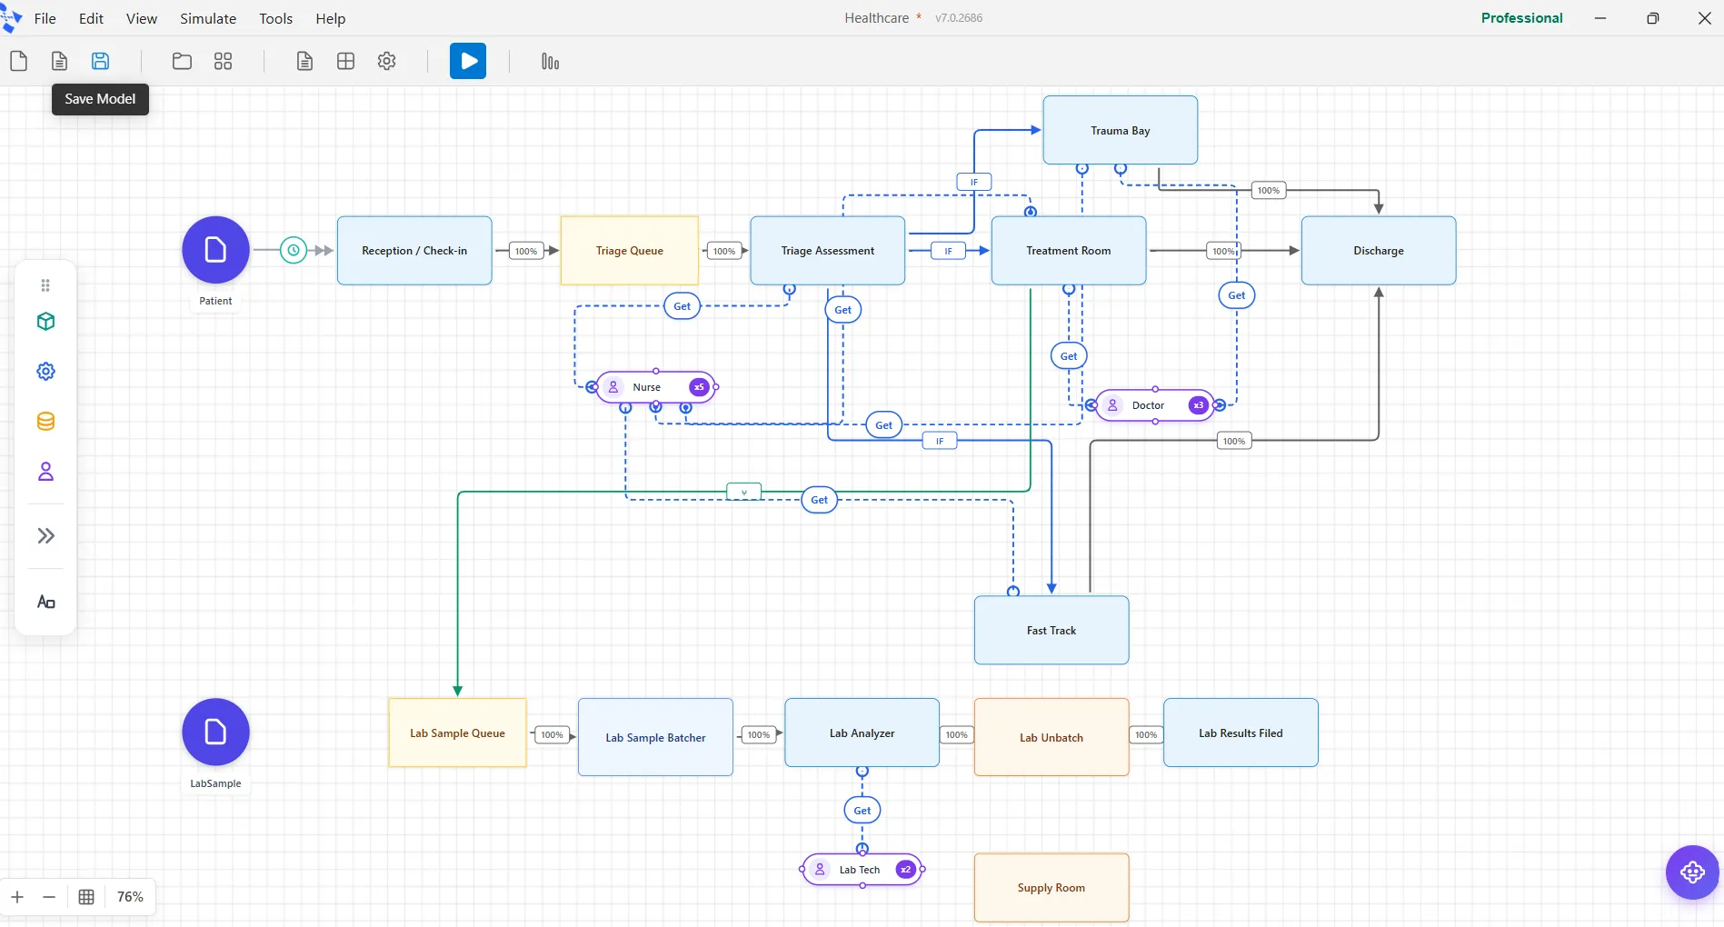
Task: Open the View menu
Action: pyautogui.click(x=142, y=18)
